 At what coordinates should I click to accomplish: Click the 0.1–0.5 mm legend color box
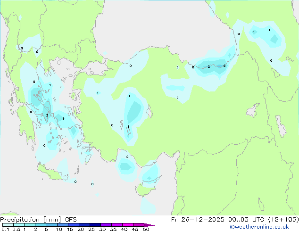[x=8, y=225]
